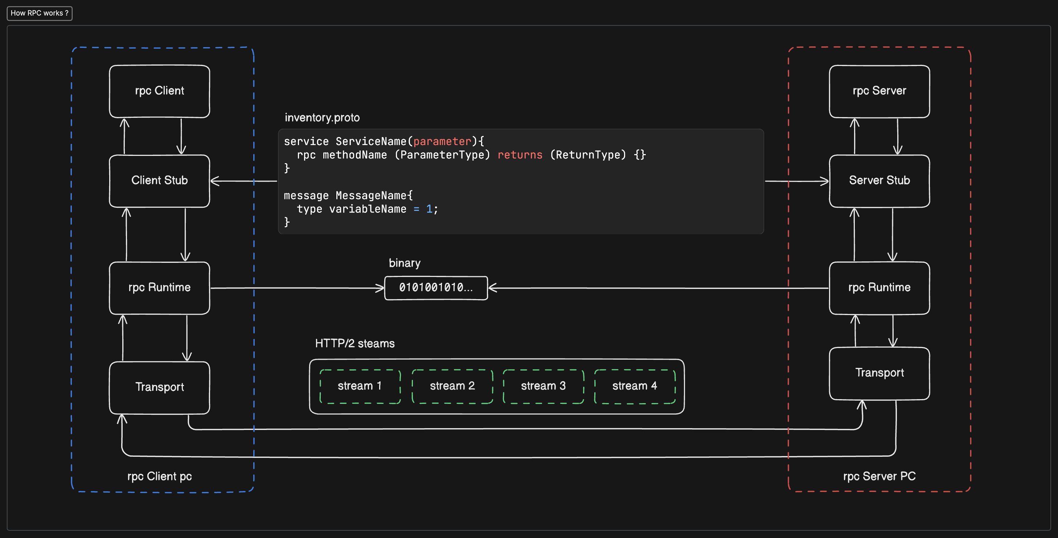Select the rpc Server box
Screen dimensions: 1058x538
point(879,91)
